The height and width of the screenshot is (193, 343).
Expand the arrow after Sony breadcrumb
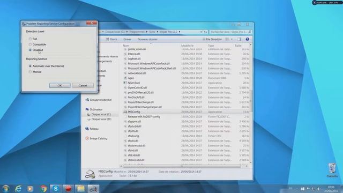point(157,32)
